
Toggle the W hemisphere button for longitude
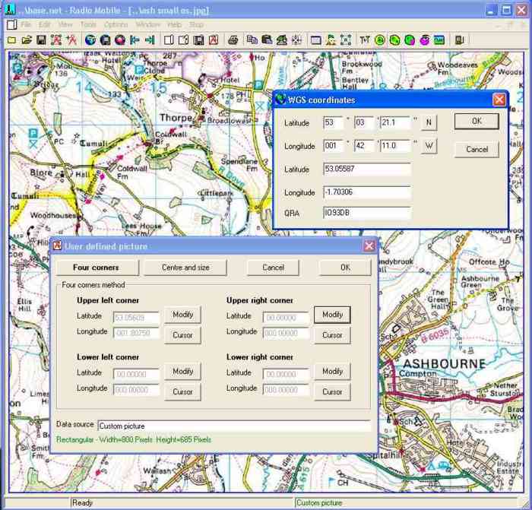[429, 146]
